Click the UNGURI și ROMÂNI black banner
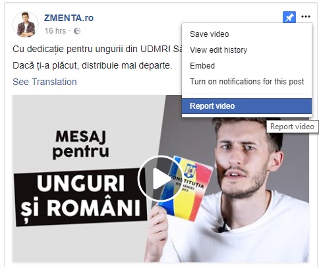 (x=80, y=197)
